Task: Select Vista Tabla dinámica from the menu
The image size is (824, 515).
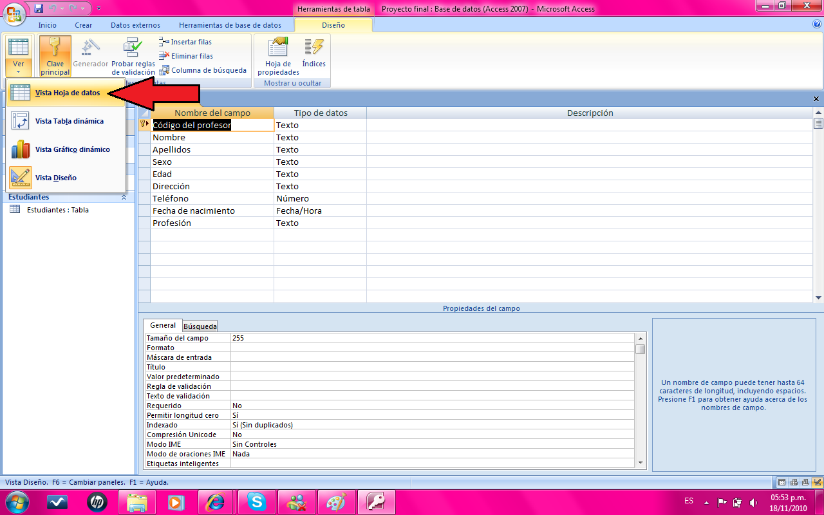Action: (66, 121)
